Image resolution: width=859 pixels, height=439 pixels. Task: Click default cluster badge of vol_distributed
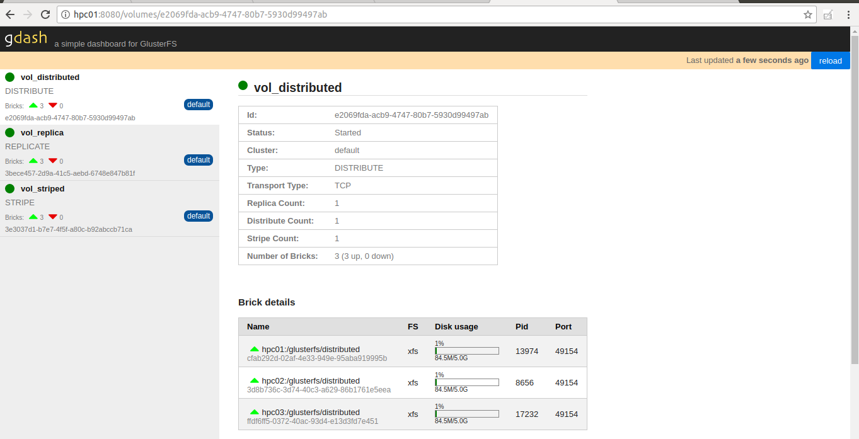(199, 105)
